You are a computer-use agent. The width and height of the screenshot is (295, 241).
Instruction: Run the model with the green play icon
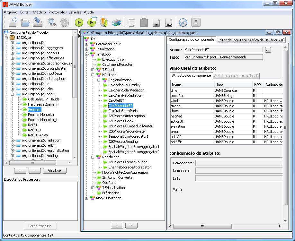pos(79,22)
